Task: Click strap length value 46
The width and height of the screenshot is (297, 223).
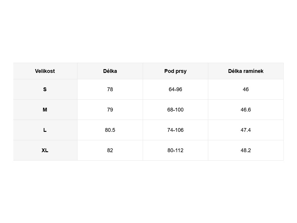Action: pos(246,89)
